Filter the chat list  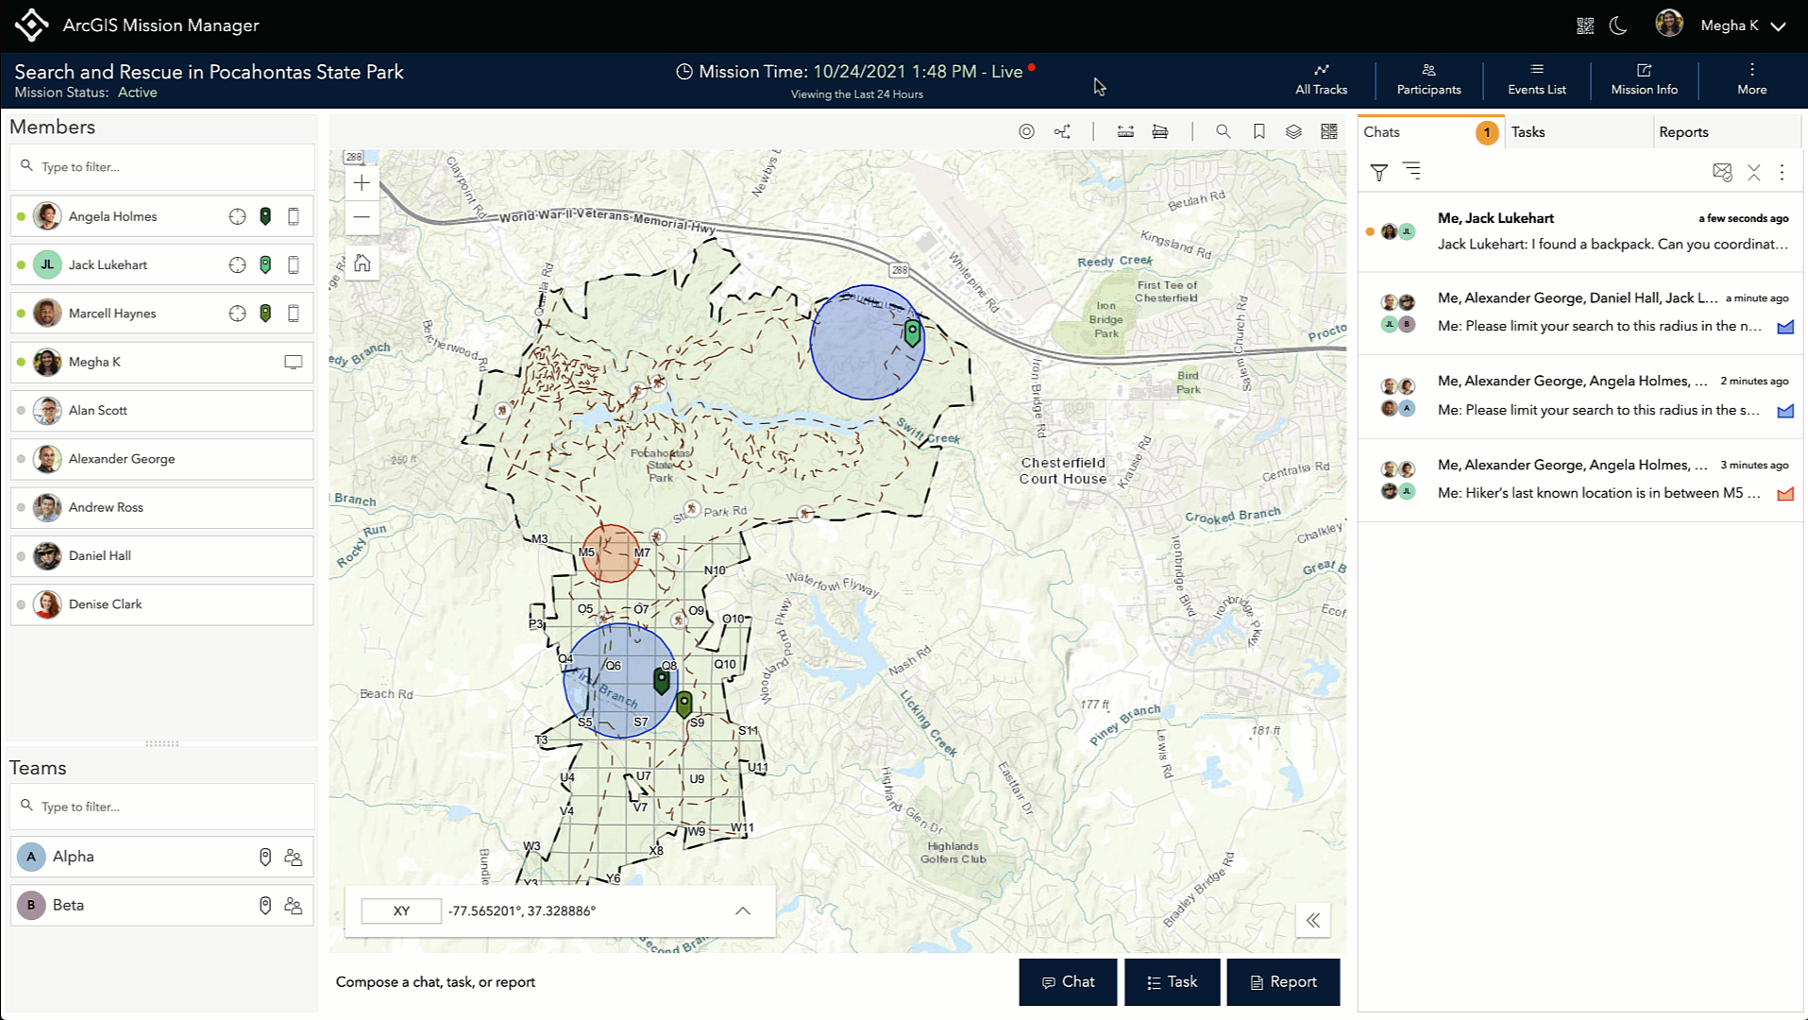(1378, 172)
